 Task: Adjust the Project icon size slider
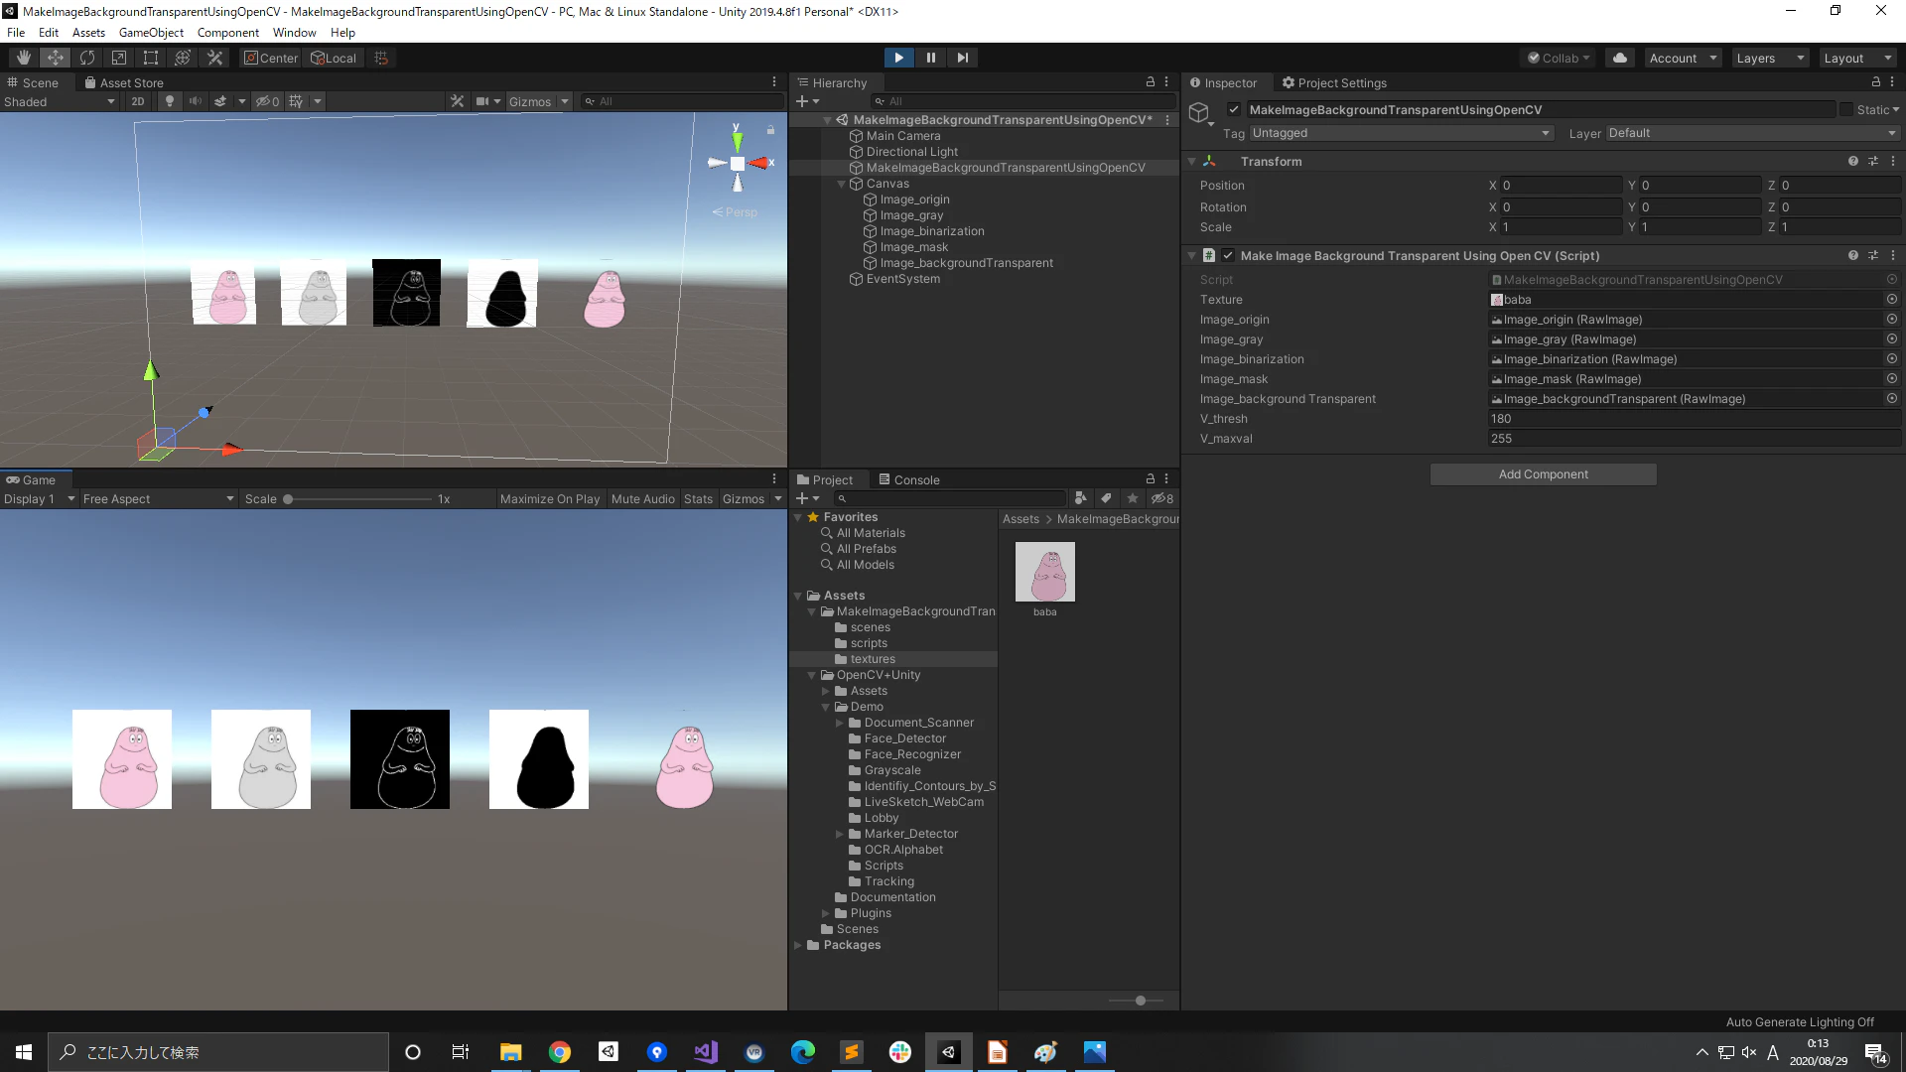[x=1140, y=1001]
